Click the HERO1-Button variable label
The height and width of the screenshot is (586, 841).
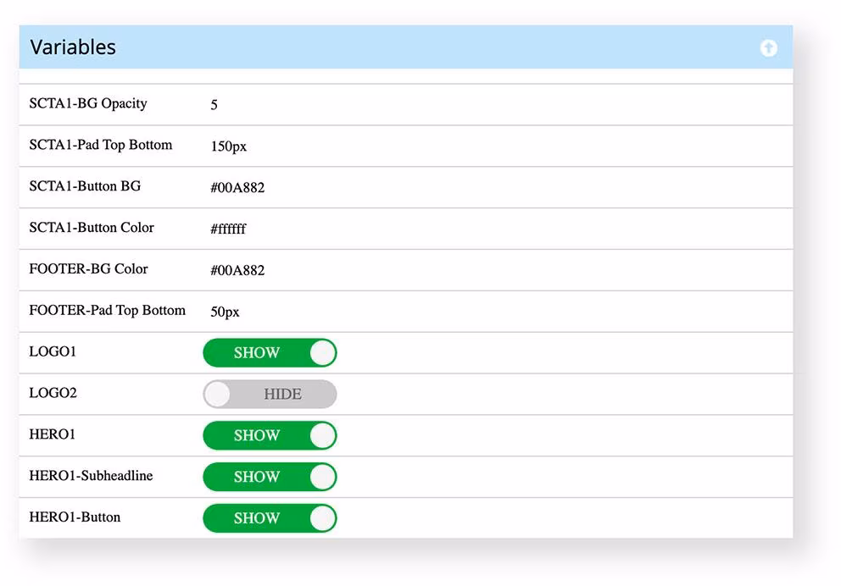pyautogui.click(x=75, y=517)
